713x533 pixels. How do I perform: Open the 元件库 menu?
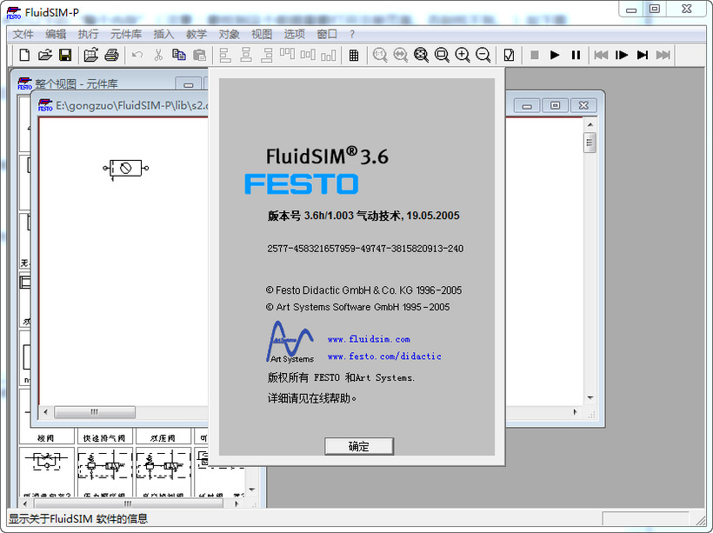[x=126, y=34]
